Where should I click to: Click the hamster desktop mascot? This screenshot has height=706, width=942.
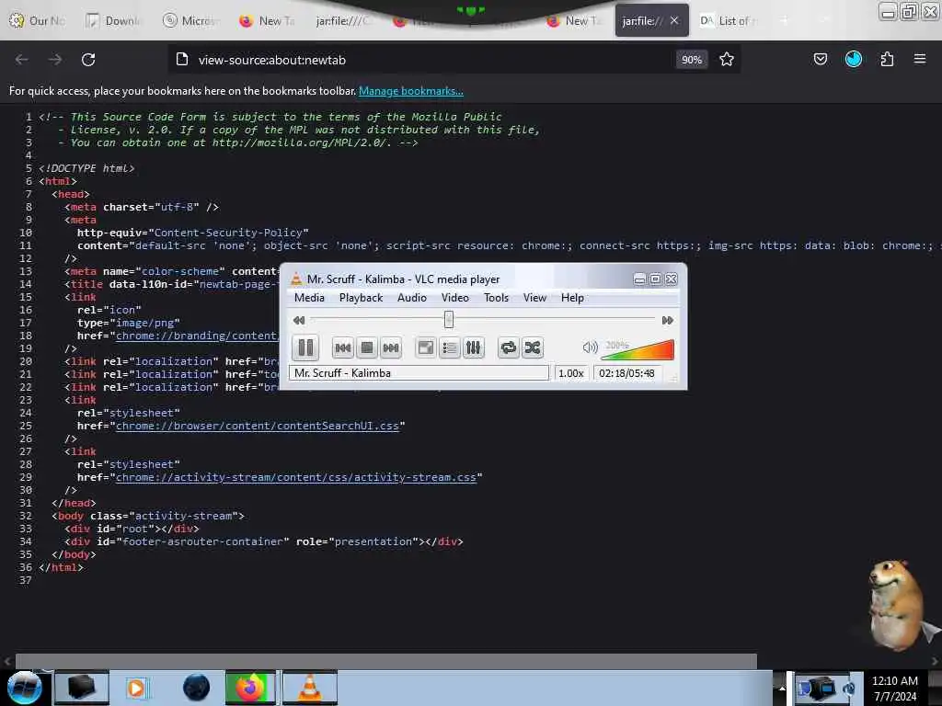[x=896, y=605]
